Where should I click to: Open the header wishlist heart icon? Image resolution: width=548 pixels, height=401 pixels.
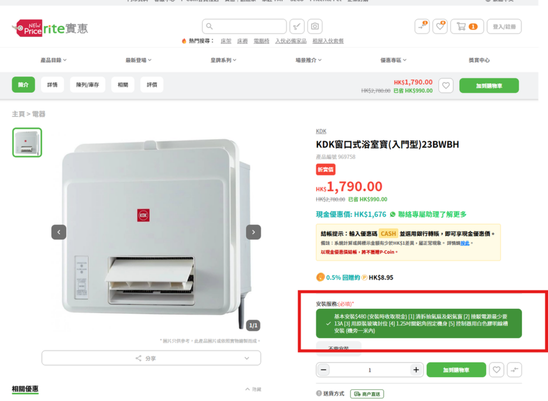(x=440, y=27)
